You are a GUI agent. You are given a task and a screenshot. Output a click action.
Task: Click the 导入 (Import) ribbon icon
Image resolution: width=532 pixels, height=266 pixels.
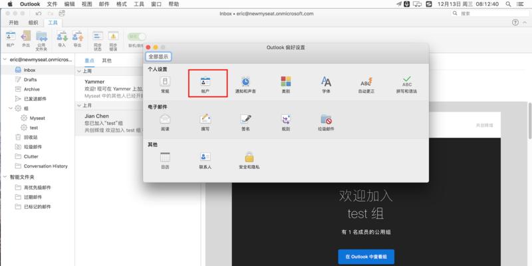point(62,39)
